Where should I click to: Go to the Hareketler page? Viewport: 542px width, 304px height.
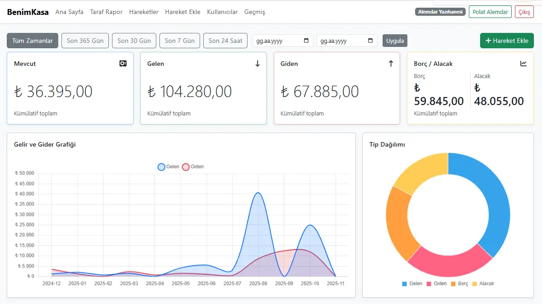click(144, 12)
